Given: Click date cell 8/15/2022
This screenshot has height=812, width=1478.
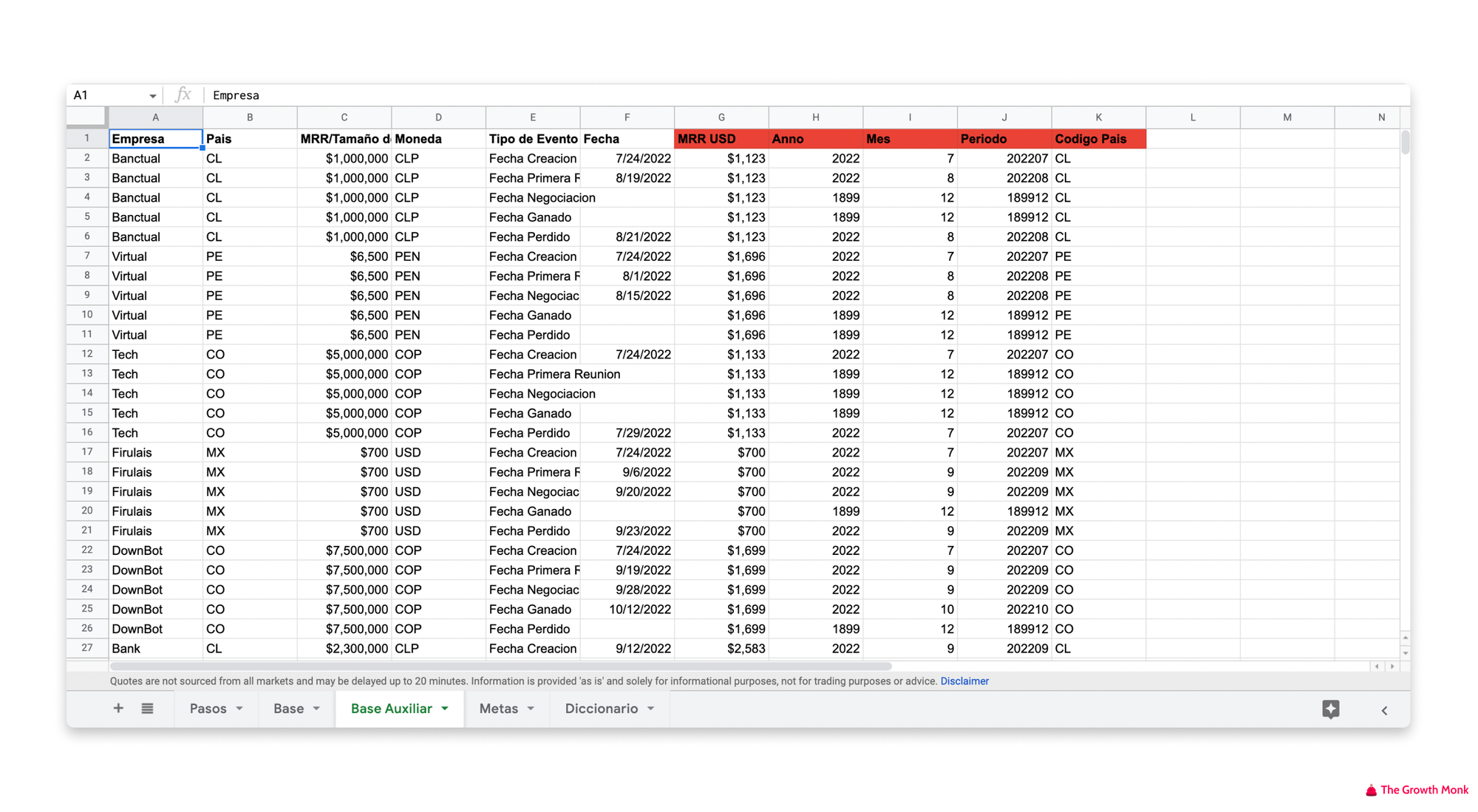Looking at the screenshot, I should click(x=627, y=296).
